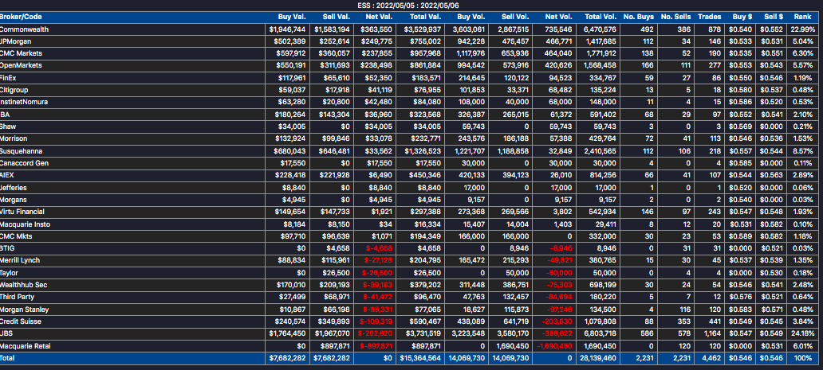Select the Macquarie Retai broker name
Screen dimensions: 823x370
(25, 346)
